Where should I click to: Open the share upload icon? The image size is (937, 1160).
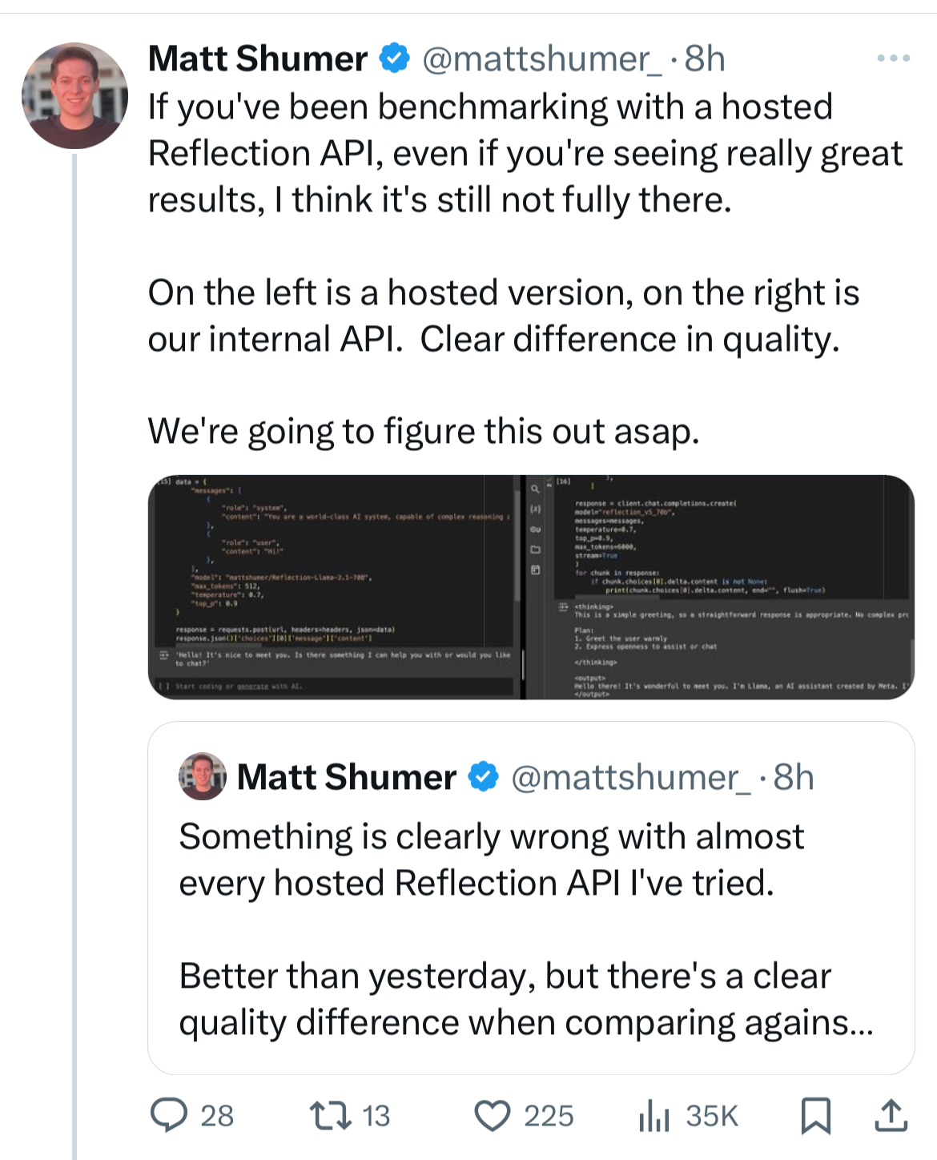point(890,1115)
